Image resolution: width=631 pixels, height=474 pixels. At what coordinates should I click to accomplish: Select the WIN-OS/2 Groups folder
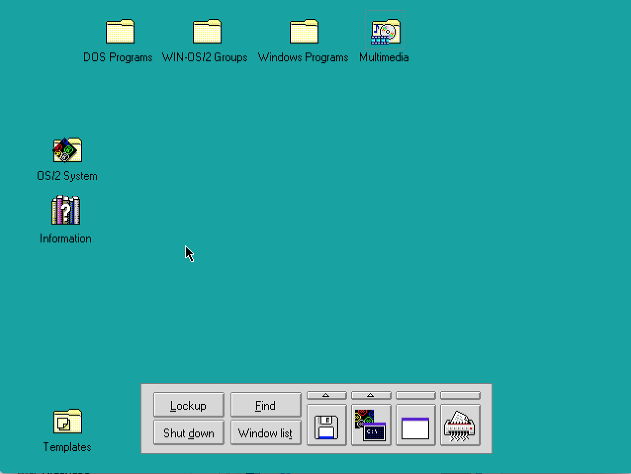tap(207, 32)
